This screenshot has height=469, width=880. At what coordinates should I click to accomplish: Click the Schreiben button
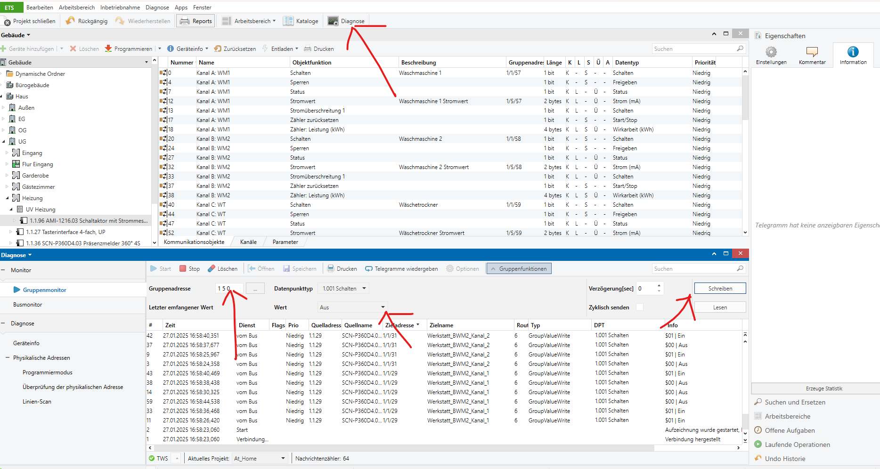[720, 288]
